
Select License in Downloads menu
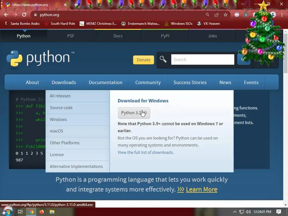click(x=78, y=155)
